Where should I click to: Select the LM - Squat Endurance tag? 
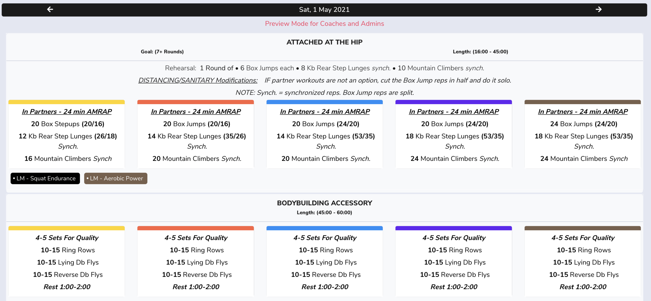tap(45, 178)
